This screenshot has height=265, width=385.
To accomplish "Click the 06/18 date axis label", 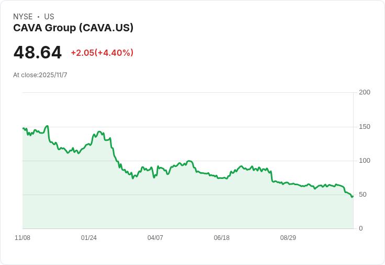I will tap(222, 238).
